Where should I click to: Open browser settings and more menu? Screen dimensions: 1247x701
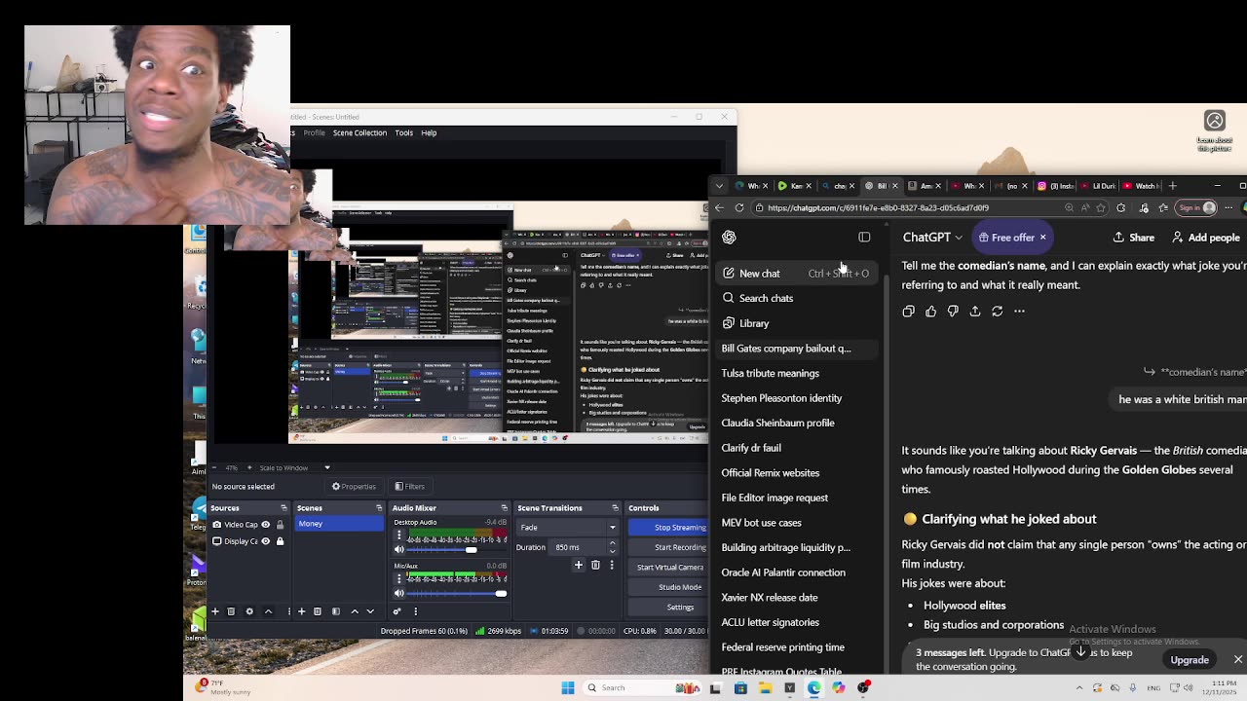1228,207
